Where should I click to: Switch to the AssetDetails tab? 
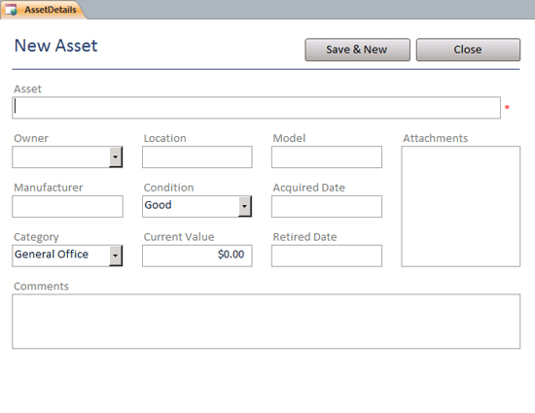pos(44,10)
